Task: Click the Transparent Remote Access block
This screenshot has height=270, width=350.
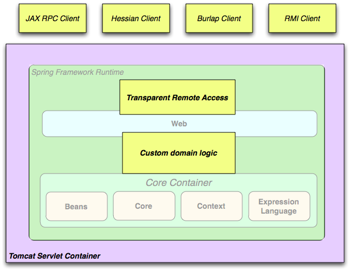Action: click(177, 98)
